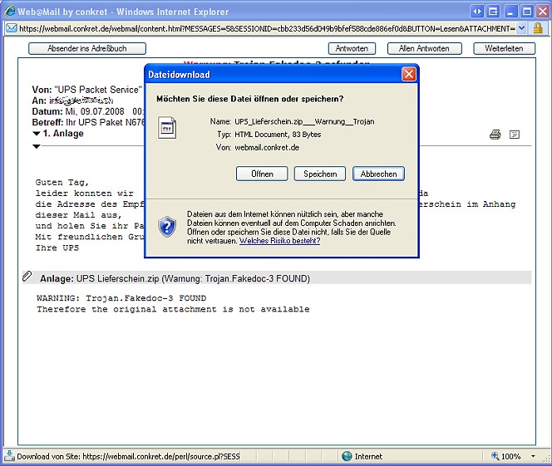Click the source 'webmail.conkret.de' in dialog
This screenshot has height=466, width=552.
267,147
